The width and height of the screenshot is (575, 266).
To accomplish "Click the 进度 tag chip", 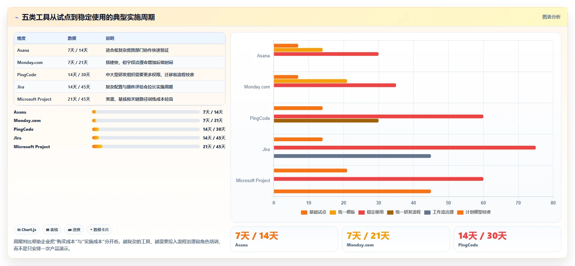I will tap(74, 230).
